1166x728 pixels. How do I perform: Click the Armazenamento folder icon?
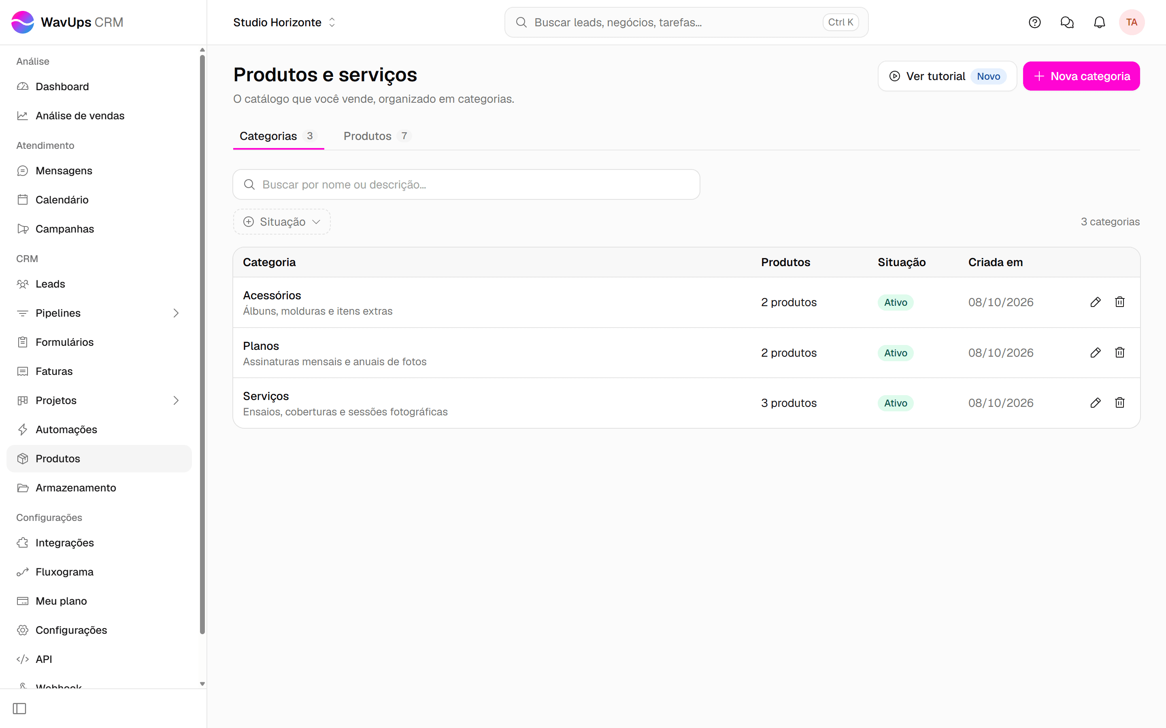point(23,488)
